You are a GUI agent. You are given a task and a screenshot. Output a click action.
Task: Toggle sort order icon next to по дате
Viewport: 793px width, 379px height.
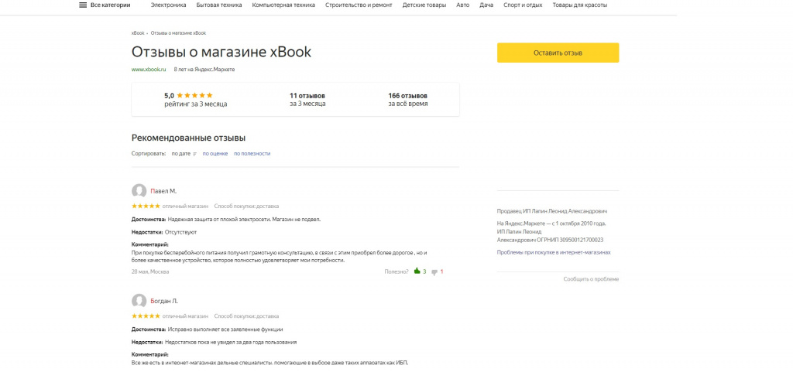[194, 154]
